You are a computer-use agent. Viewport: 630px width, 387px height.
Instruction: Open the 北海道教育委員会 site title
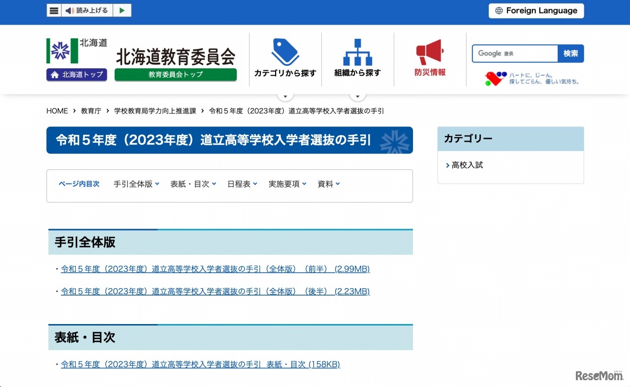point(176,56)
